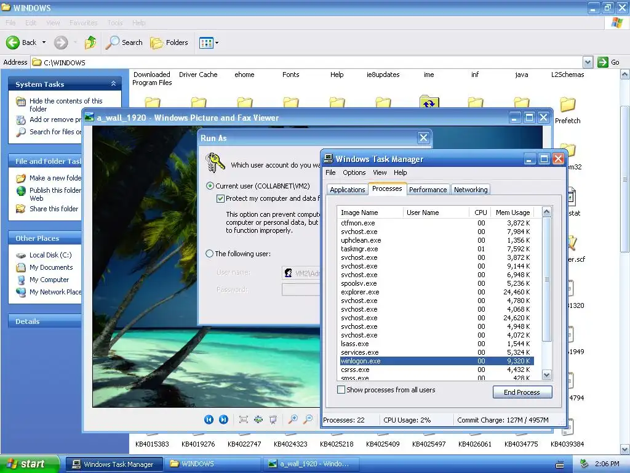Click the C:\WINDOWS address field

(x=307, y=62)
